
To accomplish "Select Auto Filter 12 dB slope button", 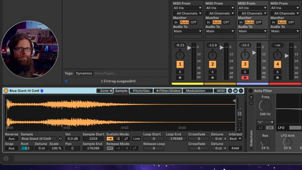I will coord(260,127).
